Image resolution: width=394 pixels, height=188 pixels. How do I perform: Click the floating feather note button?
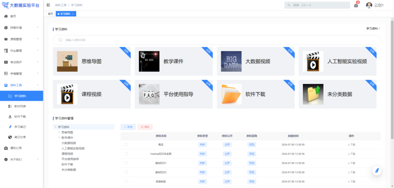[x=376, y=171]
